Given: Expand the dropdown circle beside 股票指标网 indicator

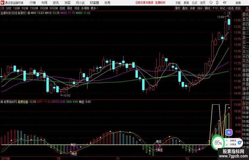Looking at the screenshot, I should tap(2, 102).
